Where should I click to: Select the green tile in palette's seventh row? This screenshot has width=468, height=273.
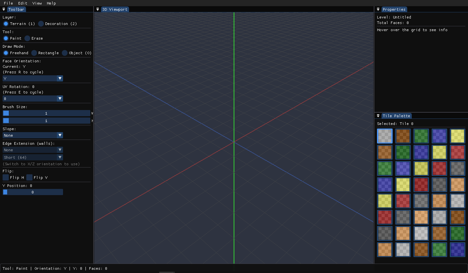coord(458,233)
